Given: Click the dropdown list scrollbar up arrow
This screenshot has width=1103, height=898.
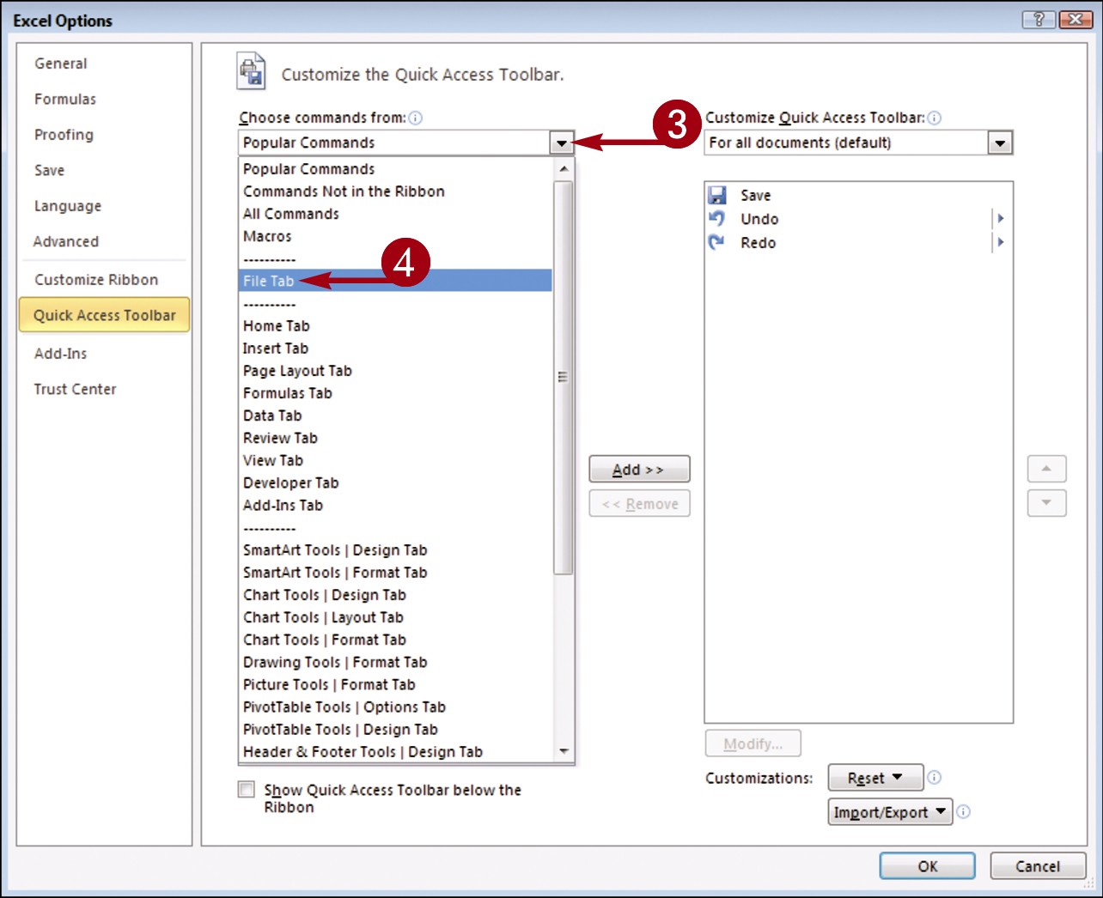Looking at the screenshot, I should [564, 169].
